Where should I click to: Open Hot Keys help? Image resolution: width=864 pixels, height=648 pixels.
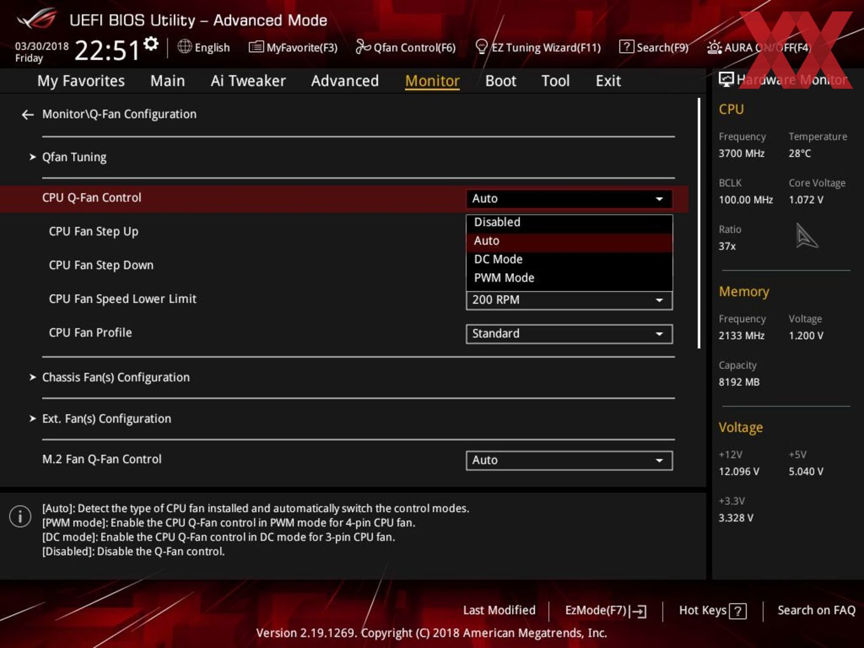[712, 611]
